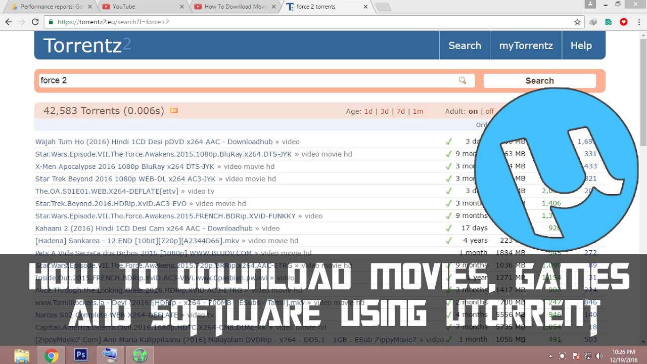Screen dimensions: 647x364
Task: Open the orange RSS feed icon
Action: (x=174, y=111)
